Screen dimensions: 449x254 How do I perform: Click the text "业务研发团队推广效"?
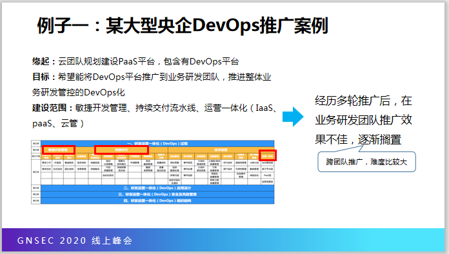coord(363,120)
